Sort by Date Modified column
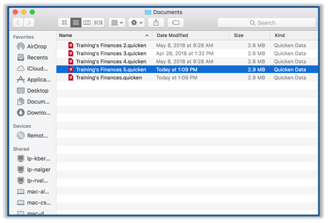 [189, 35]
